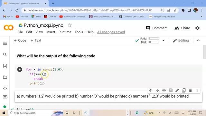Open the Tools menu
This screenshot has width=206, height=116.
pyautogui.click(x=79, y=32)
